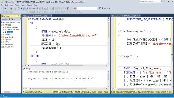The width and height of the screenshot is (174, 98).
Task: Click the 'Commands completed successfully.' message text
Action: click(48, 72)
